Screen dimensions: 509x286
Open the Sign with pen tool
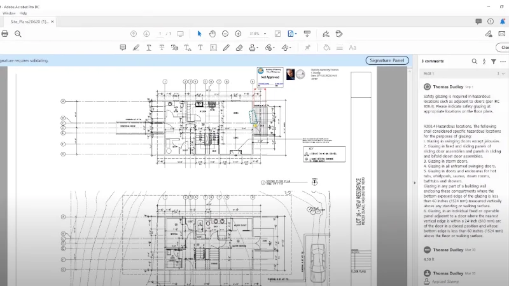(x=326, y=34)
